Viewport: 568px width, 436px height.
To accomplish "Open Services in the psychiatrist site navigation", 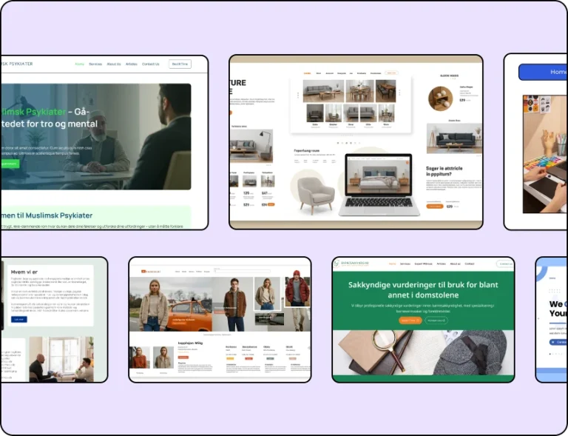I will click(x=95, y=64).
